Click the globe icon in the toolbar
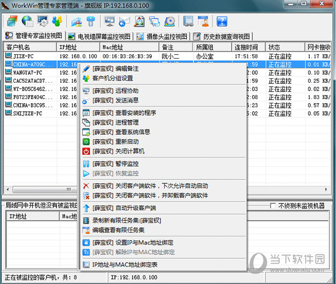336x284 pixels. tap(27, 21)
